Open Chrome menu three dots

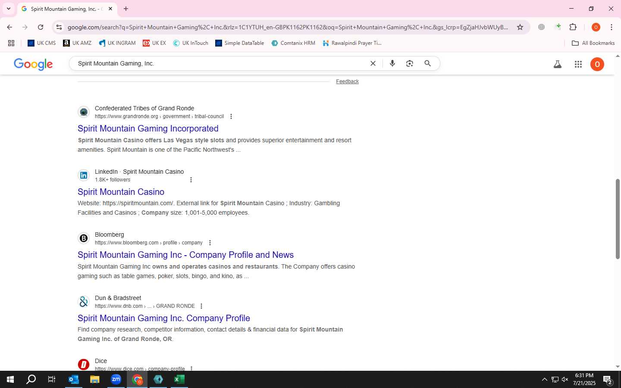tap(612, 27)
